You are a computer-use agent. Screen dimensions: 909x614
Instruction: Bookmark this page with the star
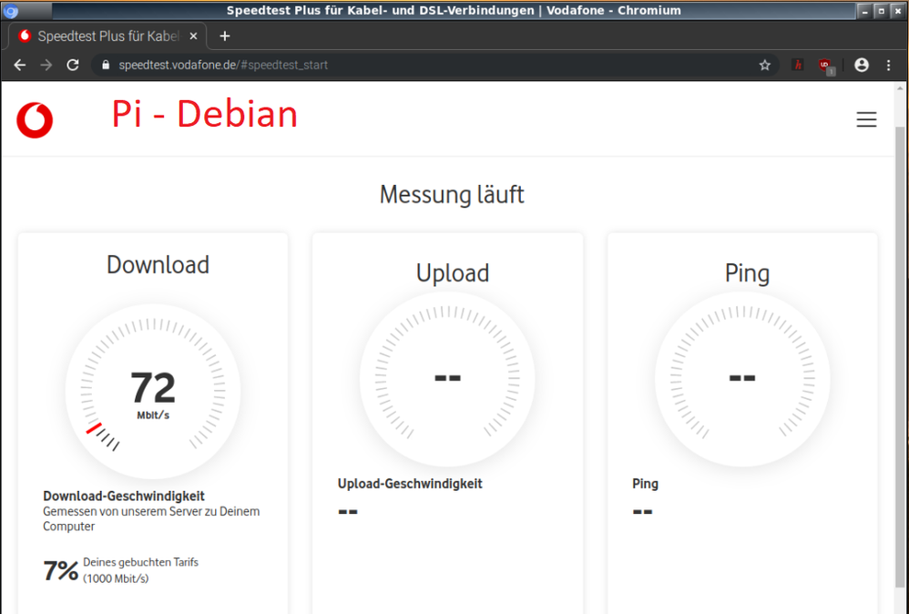coord(765,65)
